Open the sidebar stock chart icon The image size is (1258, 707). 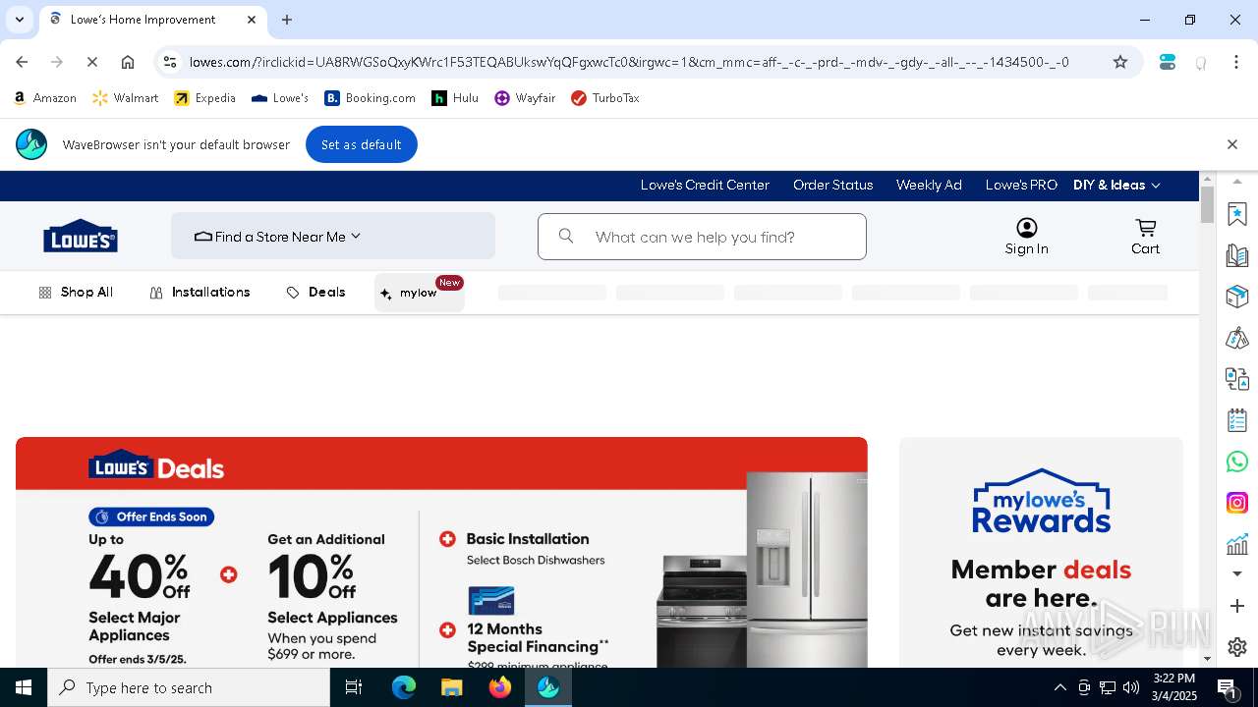(x=1237, y=543)
